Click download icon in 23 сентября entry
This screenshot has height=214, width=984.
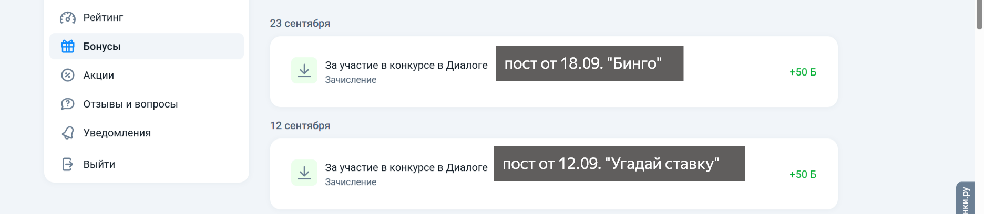tap(304, 70)
